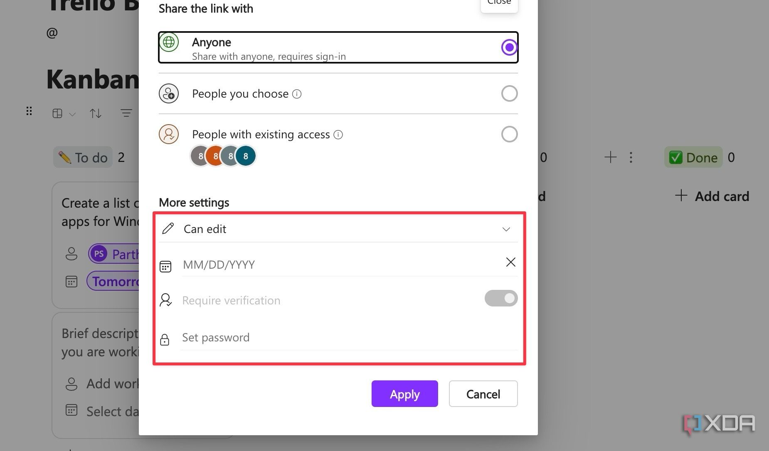This screenshot has height=451, width=769.
Task: Click the info icon next to People you choose
Action: 296,94
